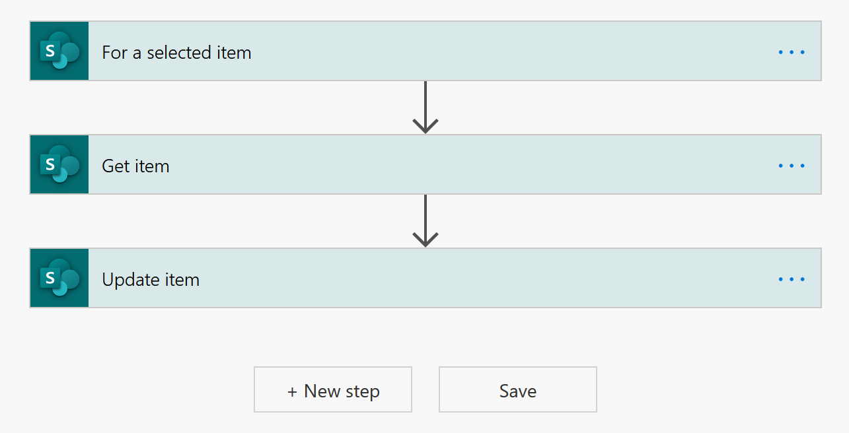
Task: Expand the 'Update item' action card
Action: coord(425,278)
